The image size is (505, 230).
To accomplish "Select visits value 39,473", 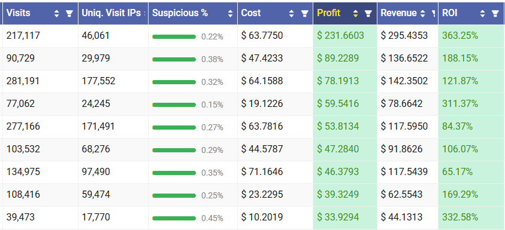I will point(20,217).
